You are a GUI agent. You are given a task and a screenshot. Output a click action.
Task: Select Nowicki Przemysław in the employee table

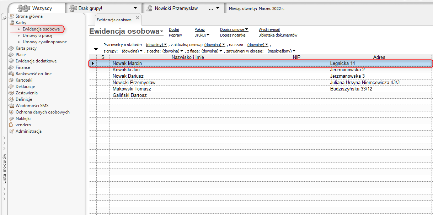pos(261,83)
